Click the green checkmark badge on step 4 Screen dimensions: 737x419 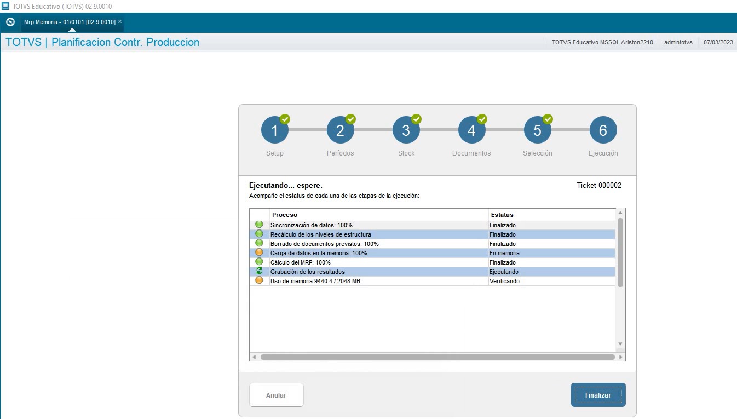click(x=482, y=119)
